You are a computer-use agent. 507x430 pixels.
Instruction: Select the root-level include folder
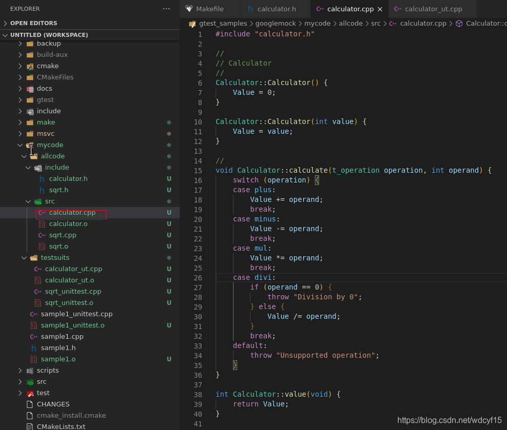coord(49,111)
